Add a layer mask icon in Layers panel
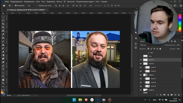The image size is (183, 103). (x=164, y=95)
